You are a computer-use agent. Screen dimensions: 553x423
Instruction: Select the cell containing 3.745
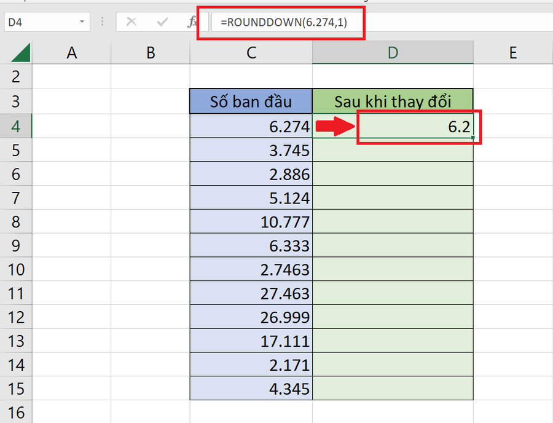251,150
